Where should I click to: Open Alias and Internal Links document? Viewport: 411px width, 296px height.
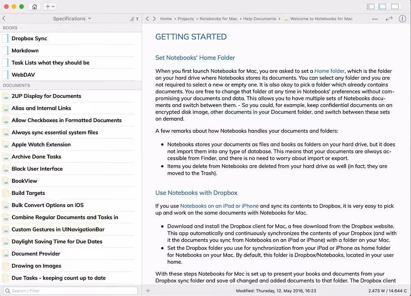(71, 108)
